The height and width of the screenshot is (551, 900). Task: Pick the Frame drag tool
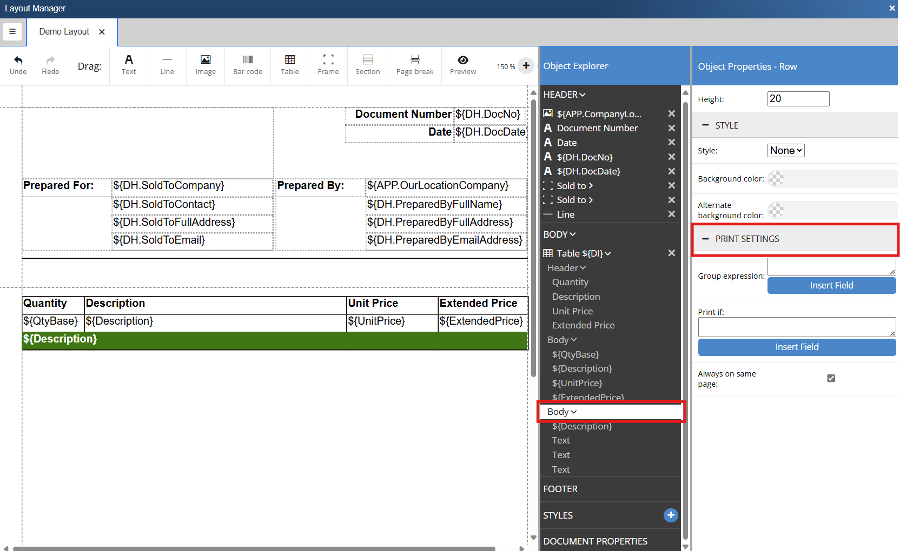pyautogui.click(x=328, y=65)
